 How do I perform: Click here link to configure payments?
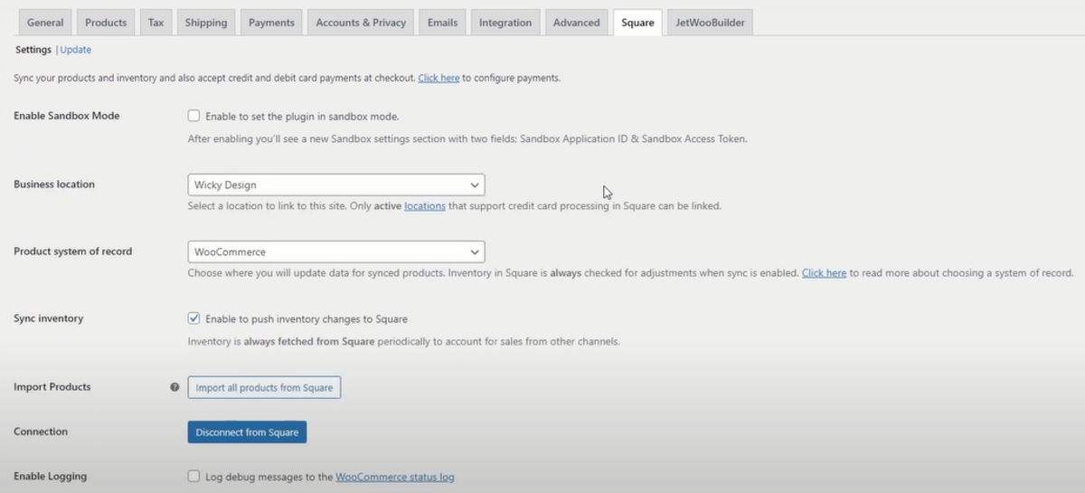(x=439, y=78)
